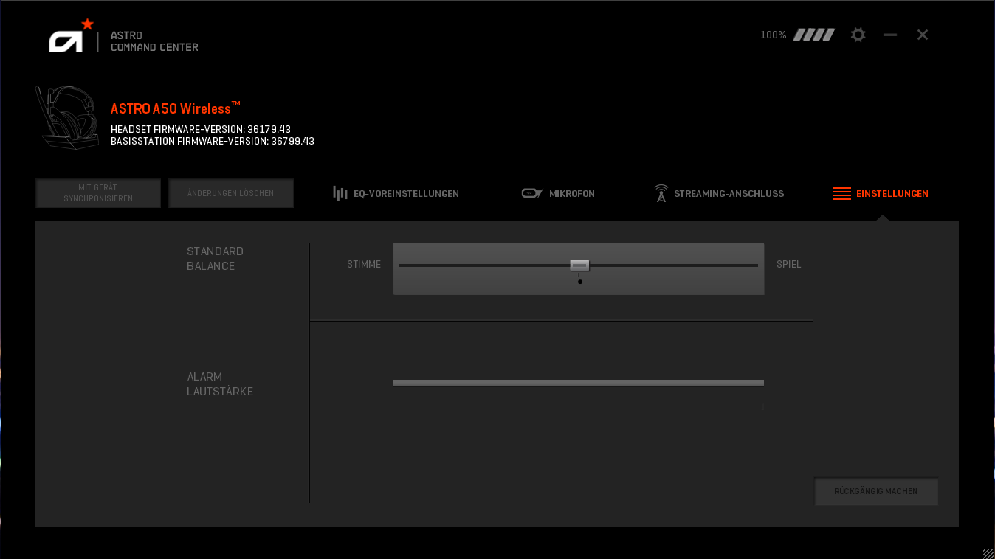This screenshot has width=995, height=559.
Task: Click the Standard Balance slider handle
Action: [579, 265]
